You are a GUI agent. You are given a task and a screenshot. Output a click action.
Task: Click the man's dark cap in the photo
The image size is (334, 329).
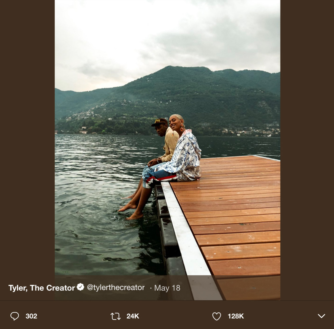pos(160,122)
